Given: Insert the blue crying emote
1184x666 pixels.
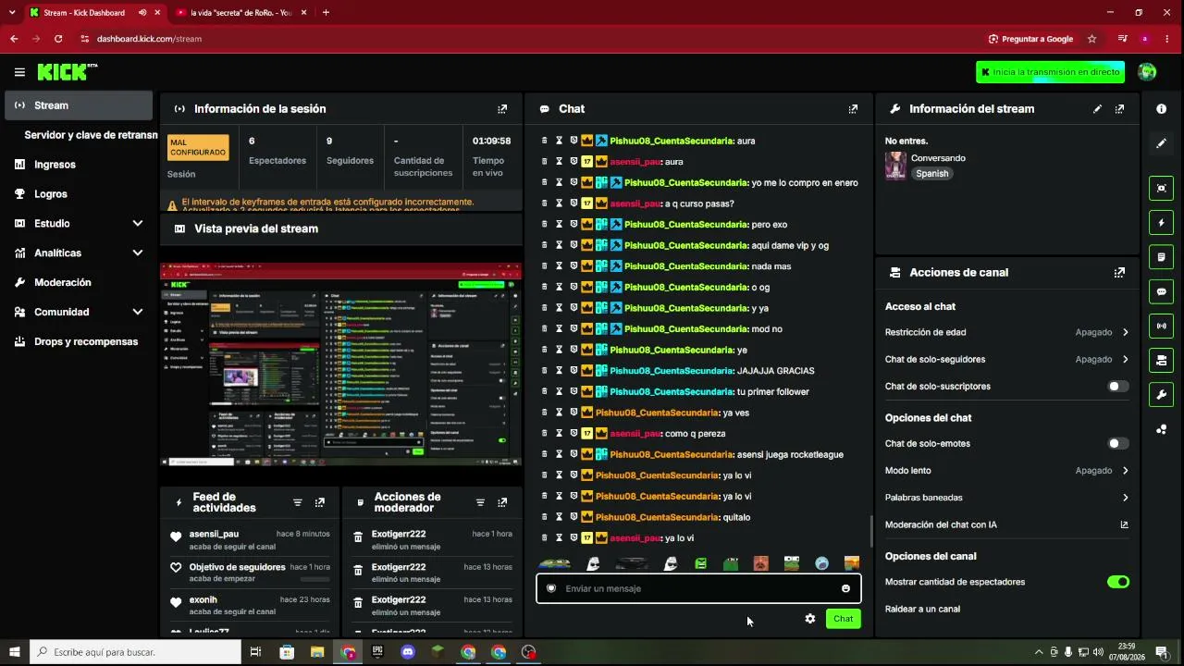Looking at the screenshot, I should tap(821, 563).
